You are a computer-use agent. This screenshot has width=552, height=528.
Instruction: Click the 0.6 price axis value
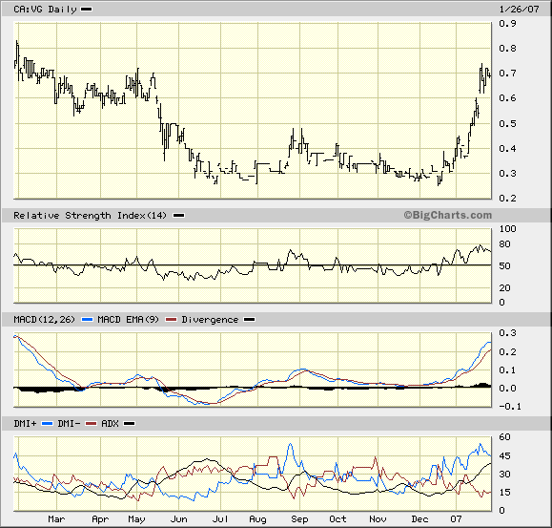[507, 98]
